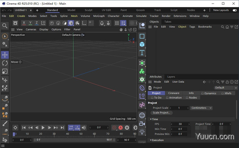This screenshot has width=239, height=148.
Task: Click the Attributes panel vertical scrollbar
Action: pyautogui.click(x=237, y=110)
